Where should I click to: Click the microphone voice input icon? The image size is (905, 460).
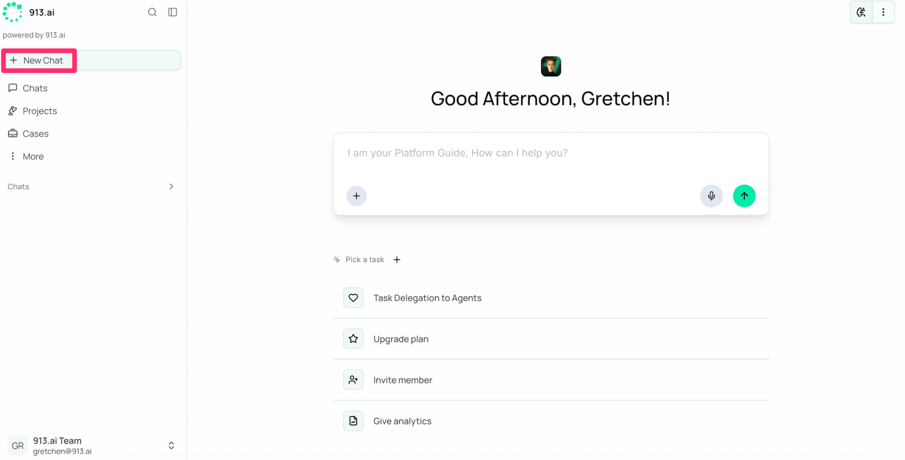click(x=711, y=196)
